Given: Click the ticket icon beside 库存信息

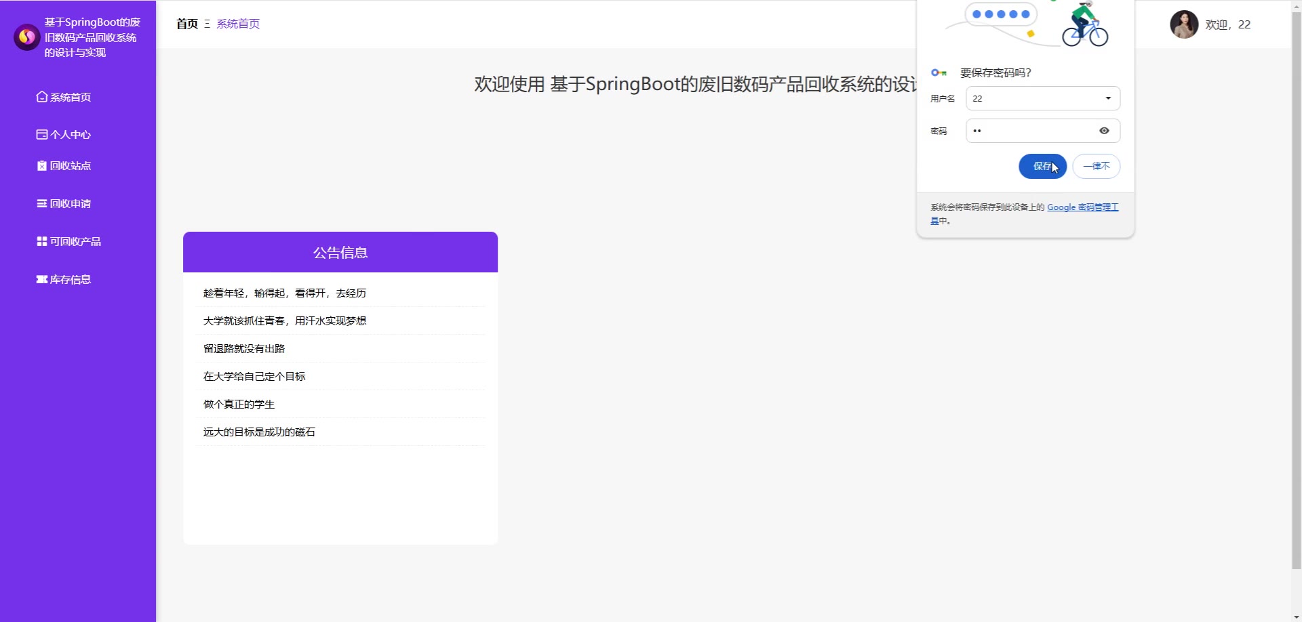Looking at the screenshot, I should coord(42,279).
